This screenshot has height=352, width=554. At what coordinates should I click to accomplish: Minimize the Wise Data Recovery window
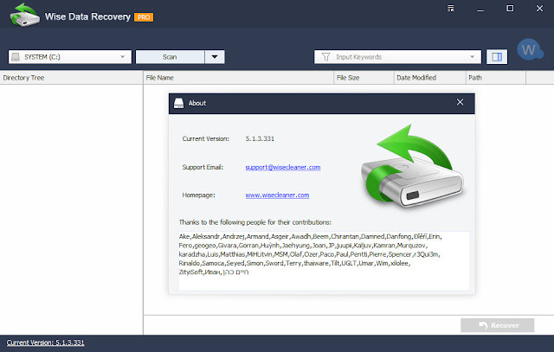point(480,9)
